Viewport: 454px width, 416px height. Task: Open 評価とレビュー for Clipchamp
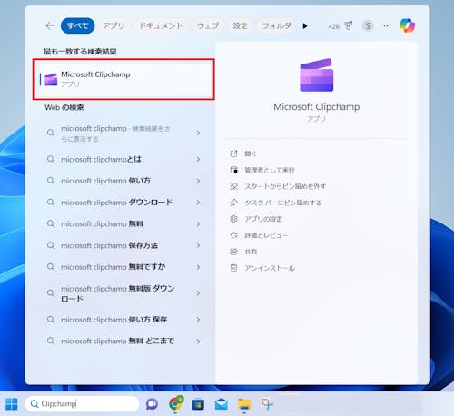click(266, 235)
